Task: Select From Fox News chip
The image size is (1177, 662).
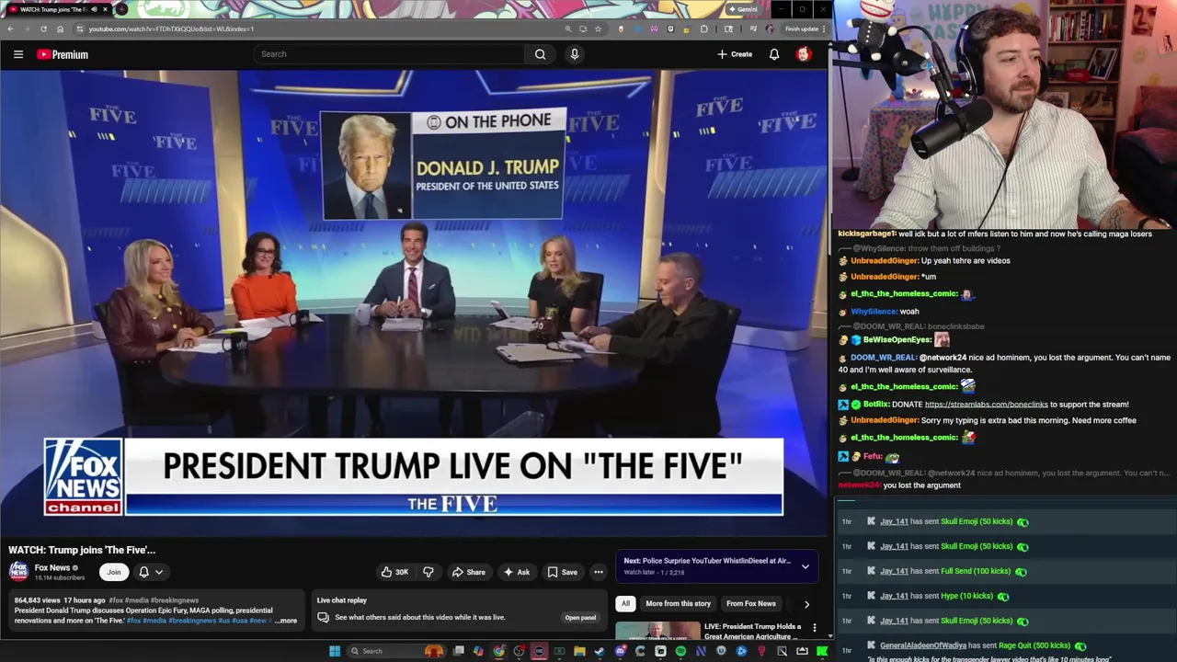Action: [751, 603]
